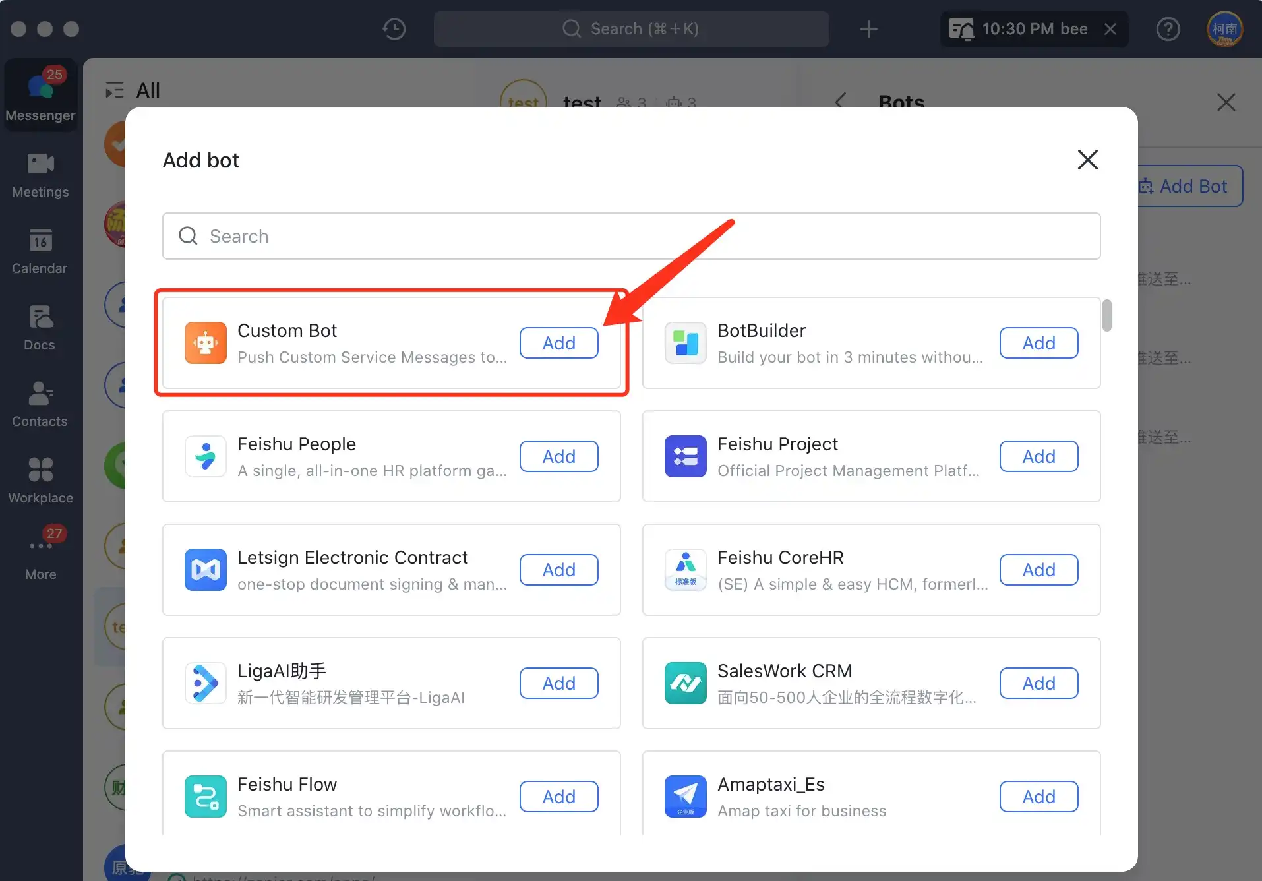The height and width of the screenshot is (881, 1262).
Task: Open Calendar in the sidebar
Action: [41, 251]
